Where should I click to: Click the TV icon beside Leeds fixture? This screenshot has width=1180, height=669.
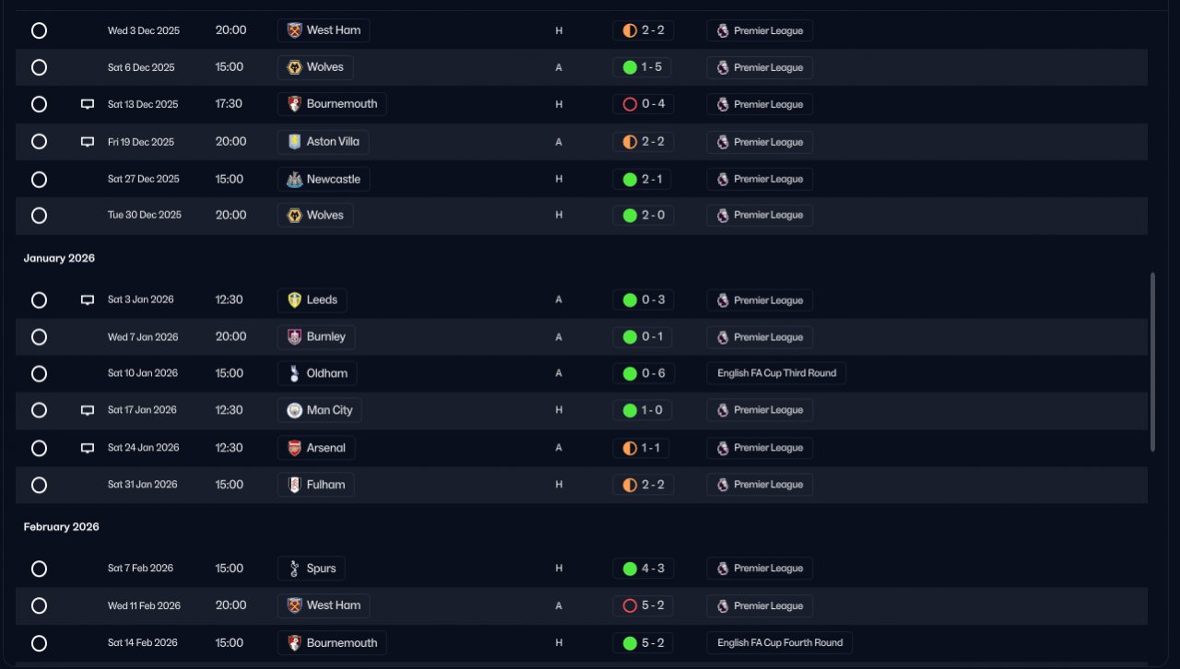[88, 299]
